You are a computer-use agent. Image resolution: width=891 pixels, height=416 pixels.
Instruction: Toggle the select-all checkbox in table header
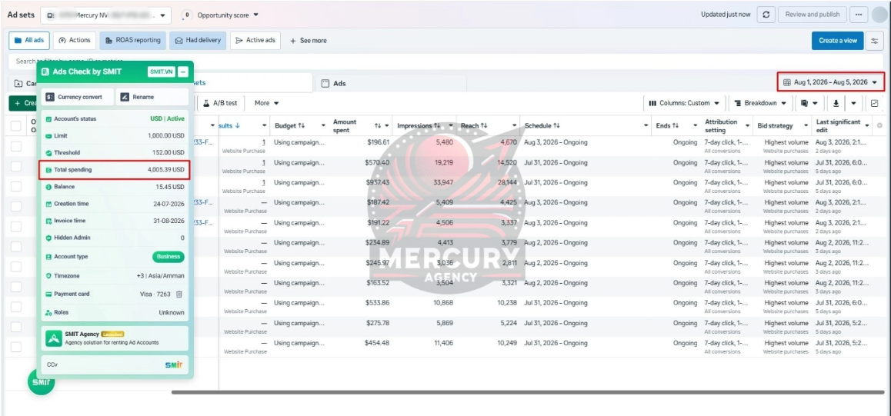pyautogui.click(x=15, y=125)
